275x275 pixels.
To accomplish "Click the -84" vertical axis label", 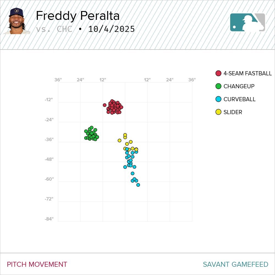I will point(49,219).
